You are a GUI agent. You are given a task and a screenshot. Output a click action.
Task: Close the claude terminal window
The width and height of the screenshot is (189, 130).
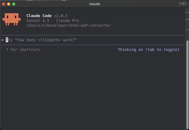[x=4, y=4]
